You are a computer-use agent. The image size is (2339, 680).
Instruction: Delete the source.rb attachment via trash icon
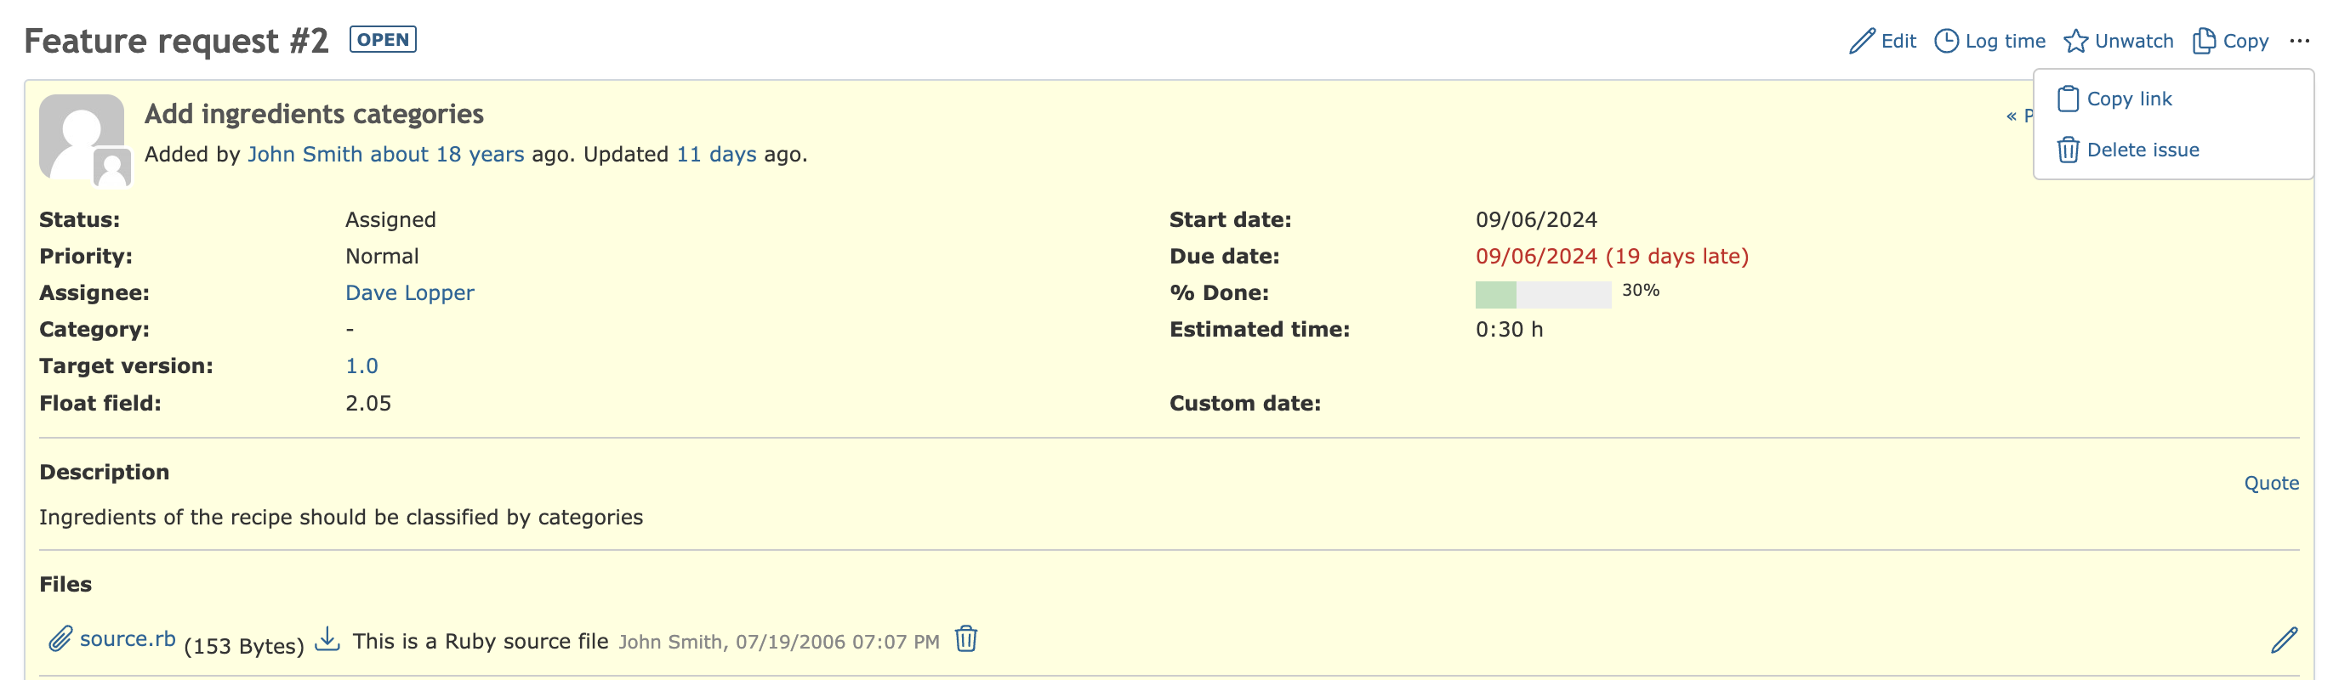[966, 639]
